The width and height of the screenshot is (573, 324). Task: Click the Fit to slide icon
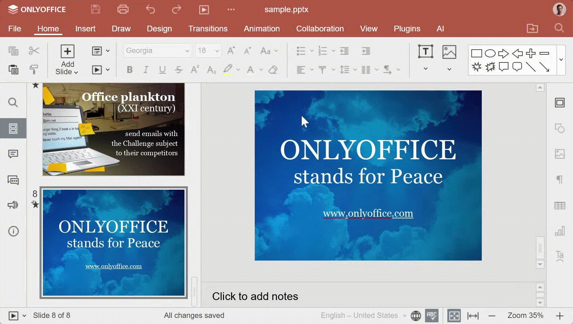click(x=454, y=316)
